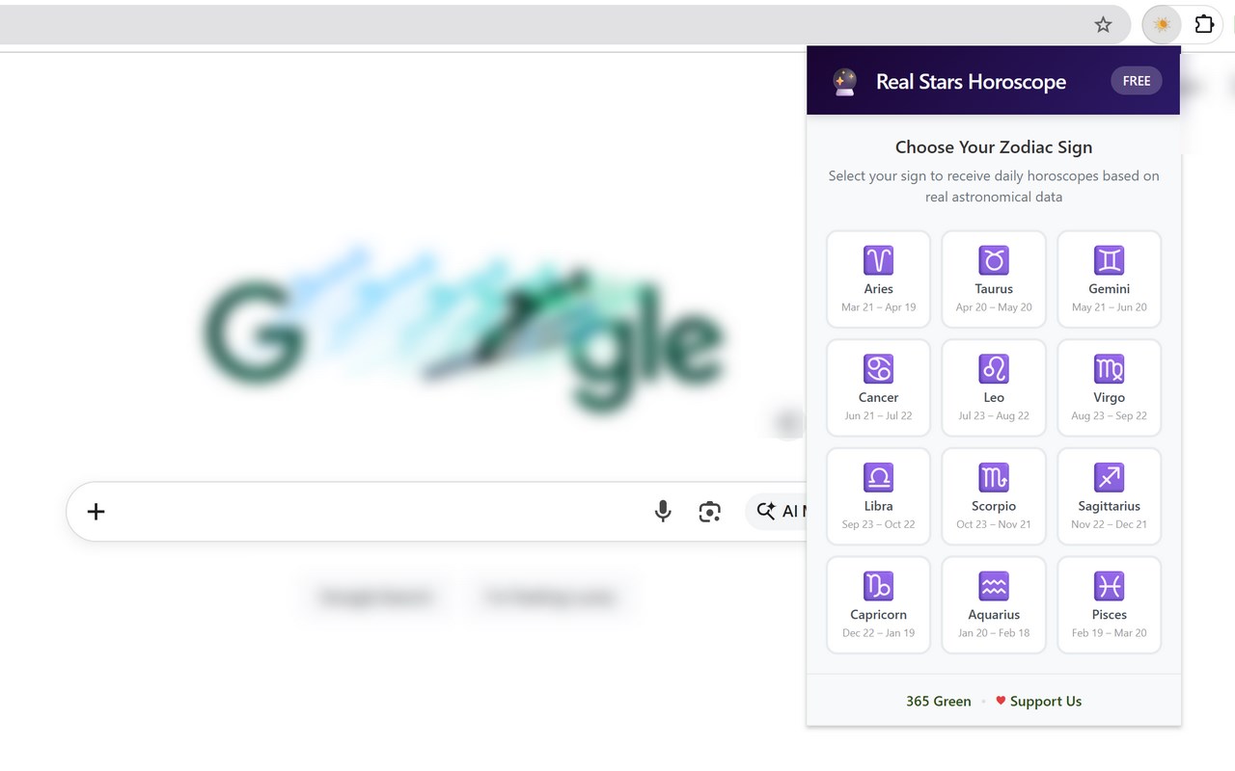The image size is (1235, 771).
Task: Pick the Sagittarius sign card
Action: [1110, 496]
